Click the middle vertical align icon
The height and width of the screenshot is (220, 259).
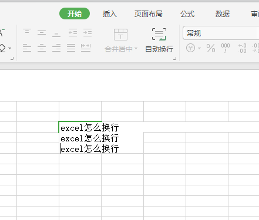pos(42,32)
